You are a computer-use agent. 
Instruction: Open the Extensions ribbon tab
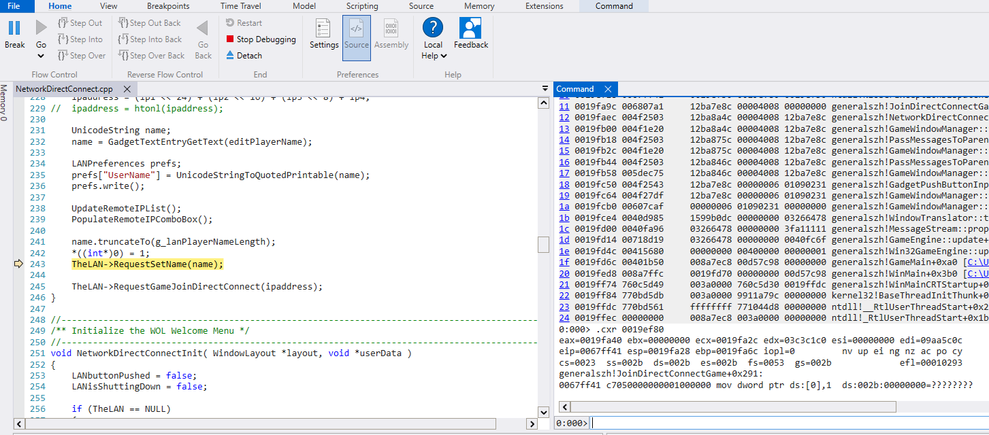pyautogui.click(x=545, y=6)
